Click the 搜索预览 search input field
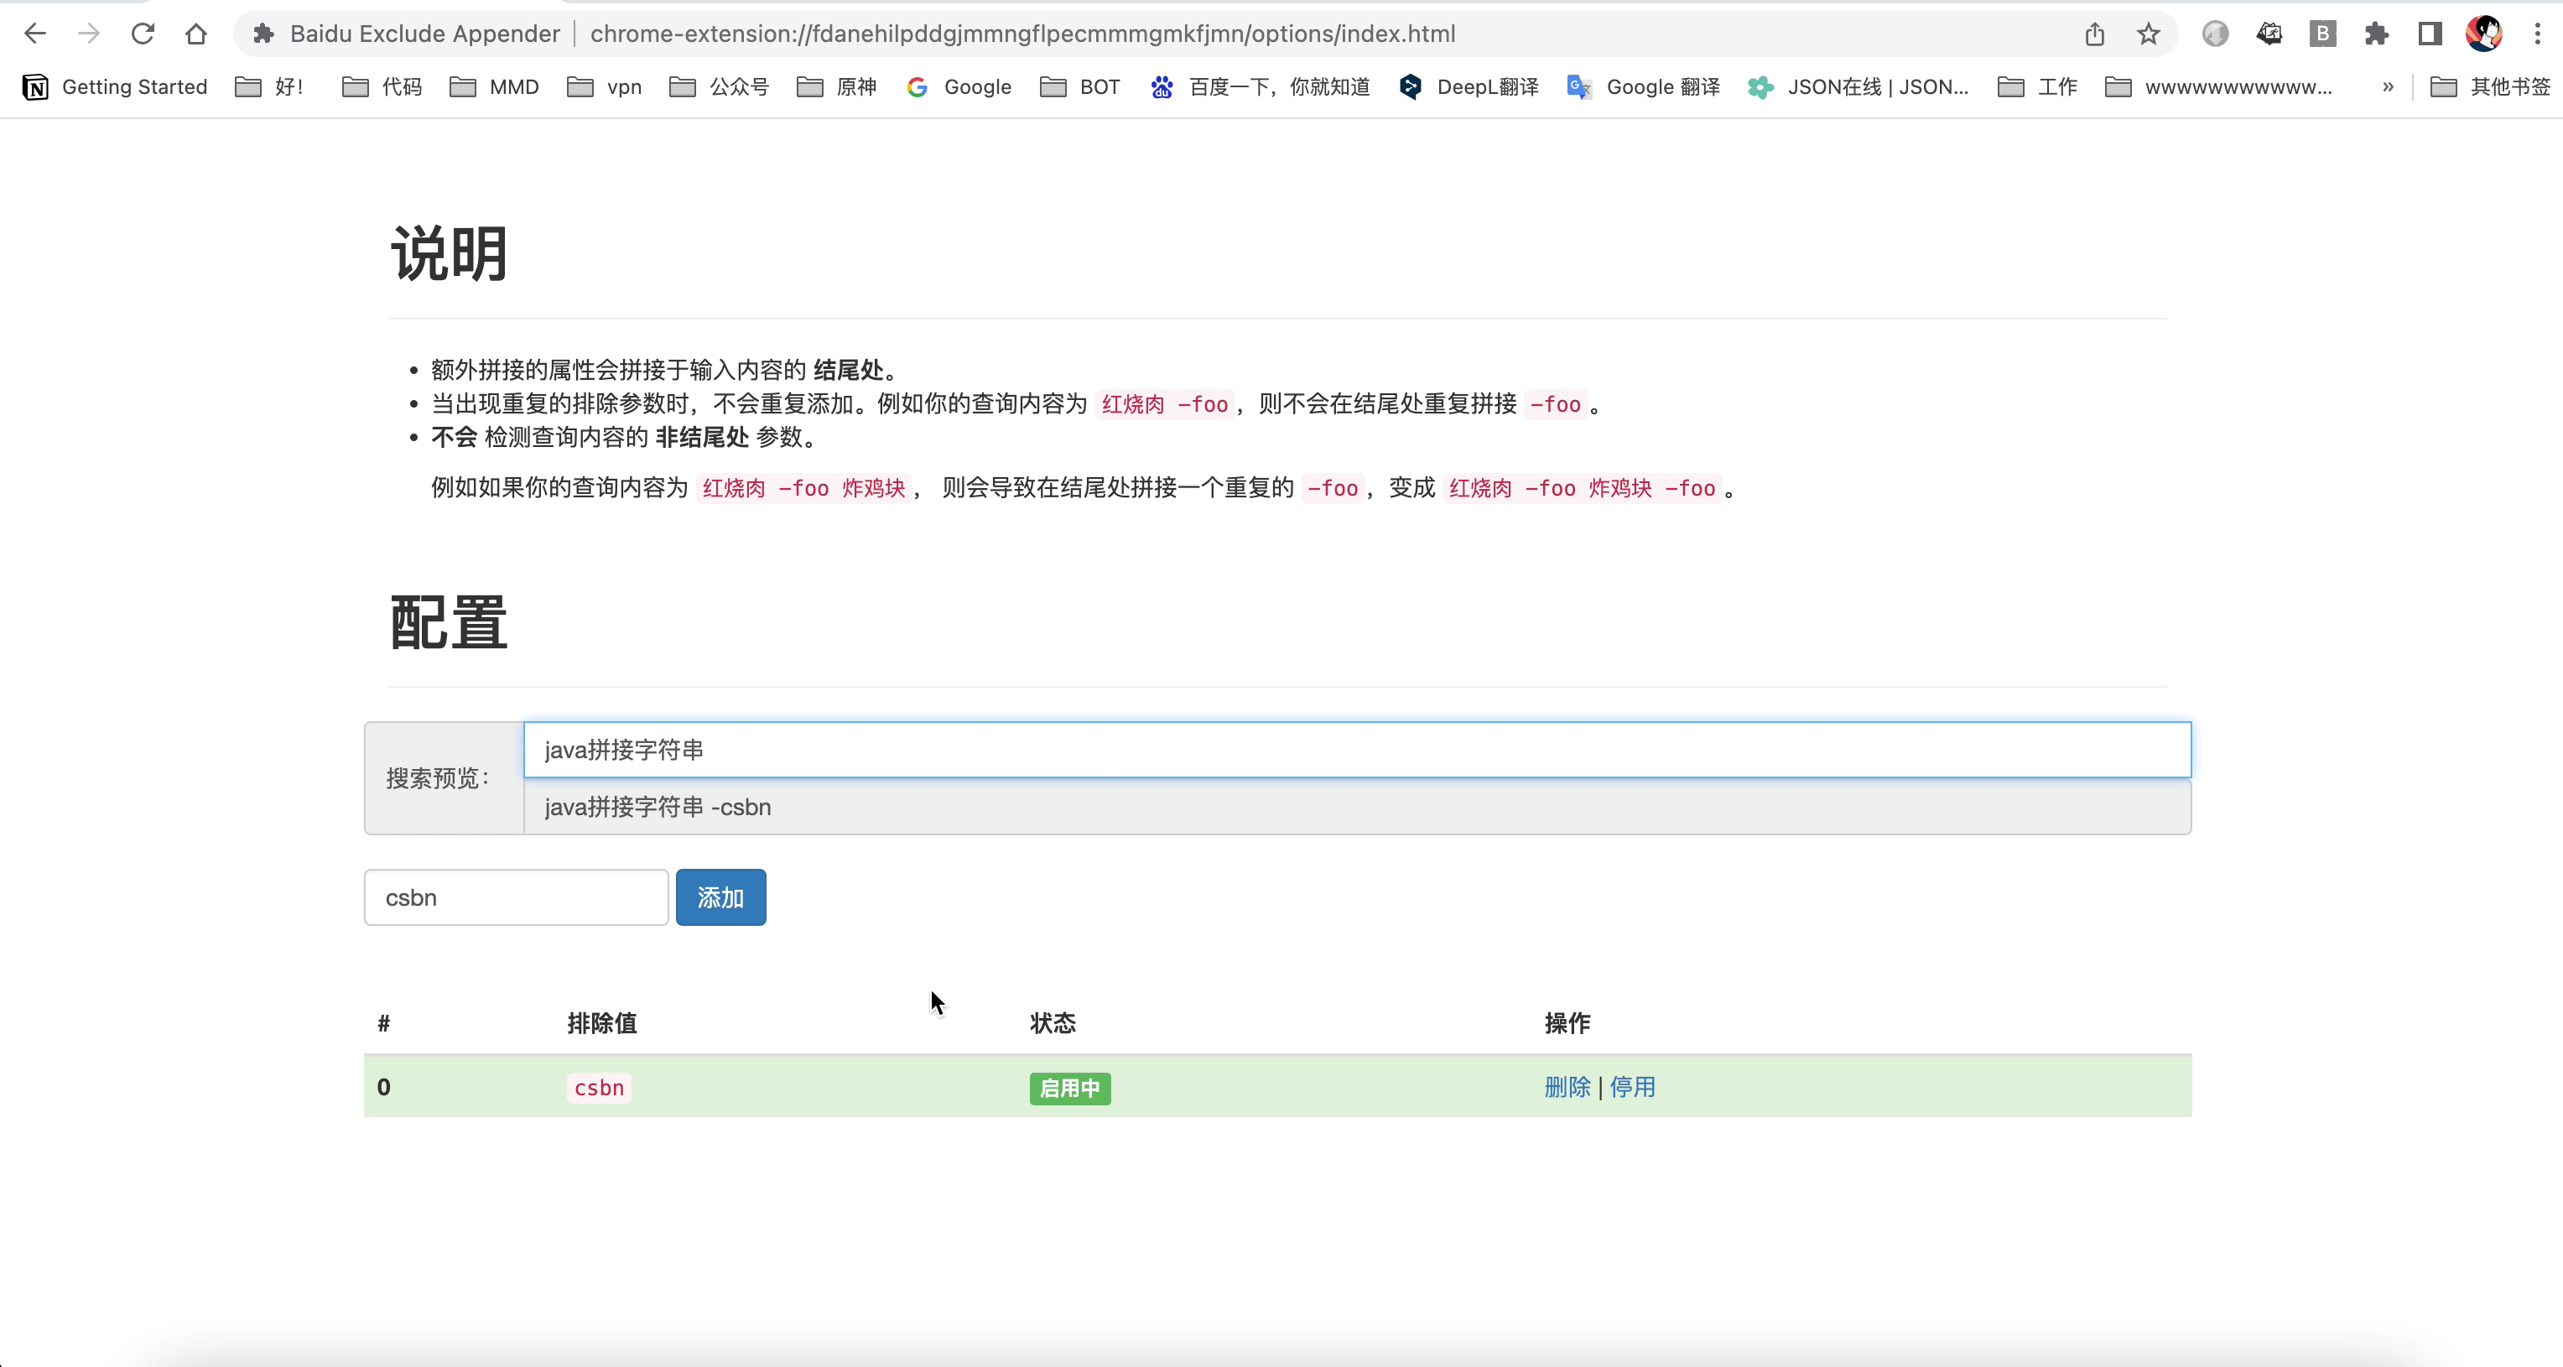 click(x=1356, y=749)
